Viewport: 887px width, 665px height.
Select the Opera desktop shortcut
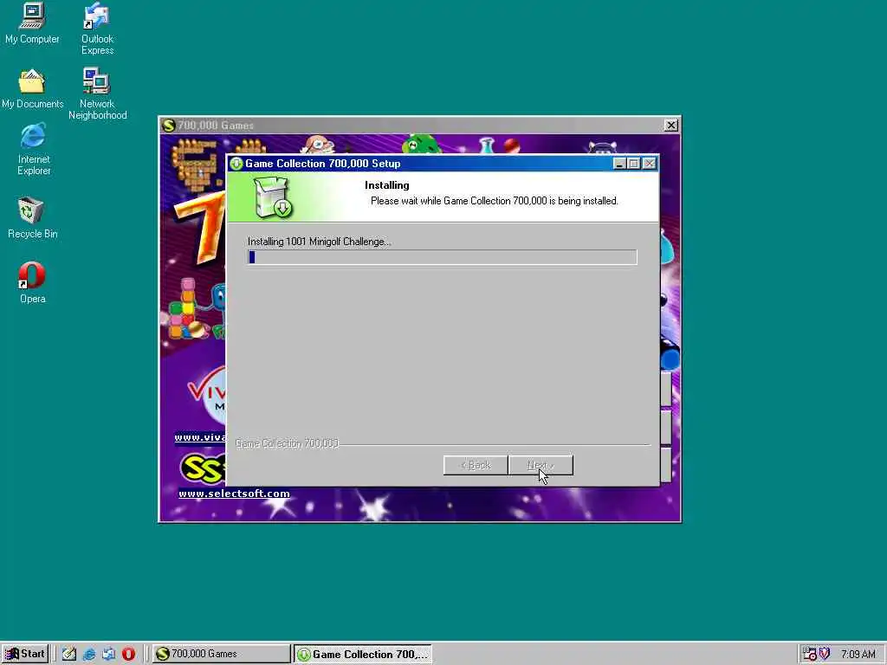32,283
